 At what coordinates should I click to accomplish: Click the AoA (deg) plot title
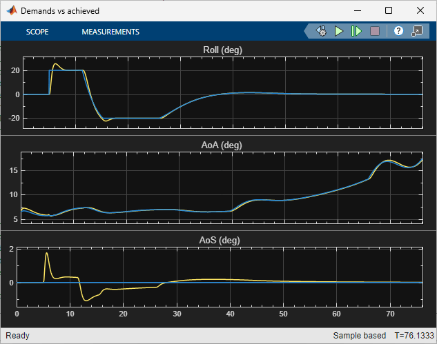[218, 145]
